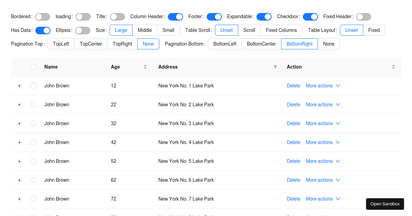Turn off the Column Header switch

(x=175, y=17)
